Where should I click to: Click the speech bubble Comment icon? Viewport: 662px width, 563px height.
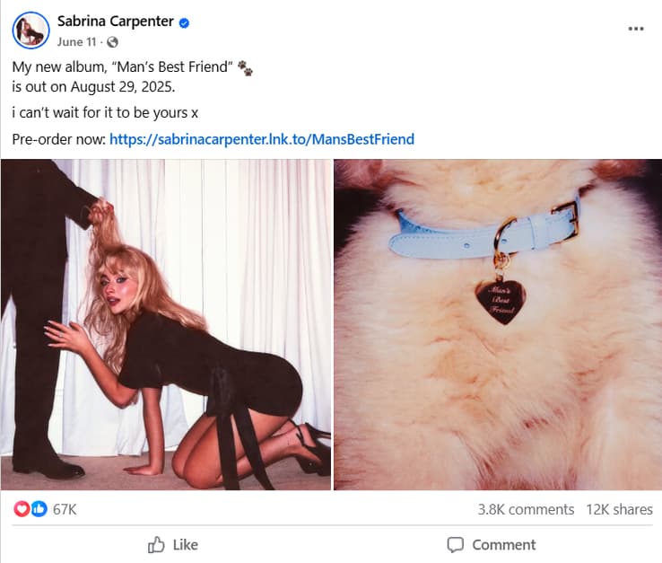click(456, 544)
